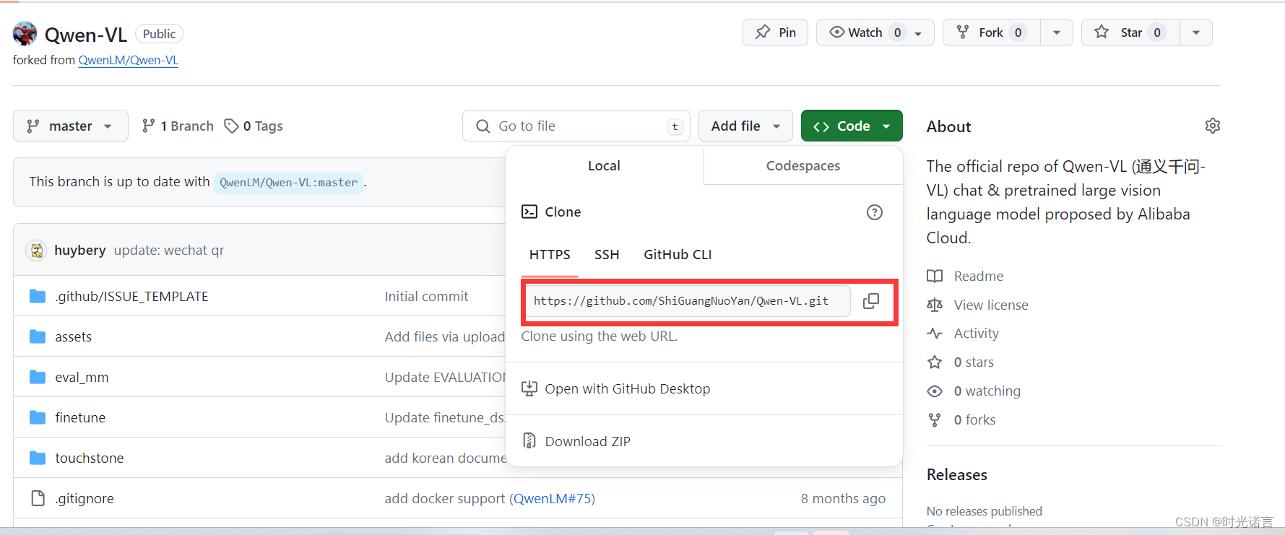Click the '8 months ago' timestamp

[x=843, y=498]
